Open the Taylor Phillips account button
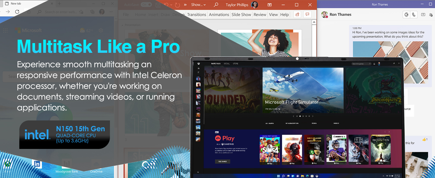This screenshot has width=435, height=178. (x=242, y=5)
